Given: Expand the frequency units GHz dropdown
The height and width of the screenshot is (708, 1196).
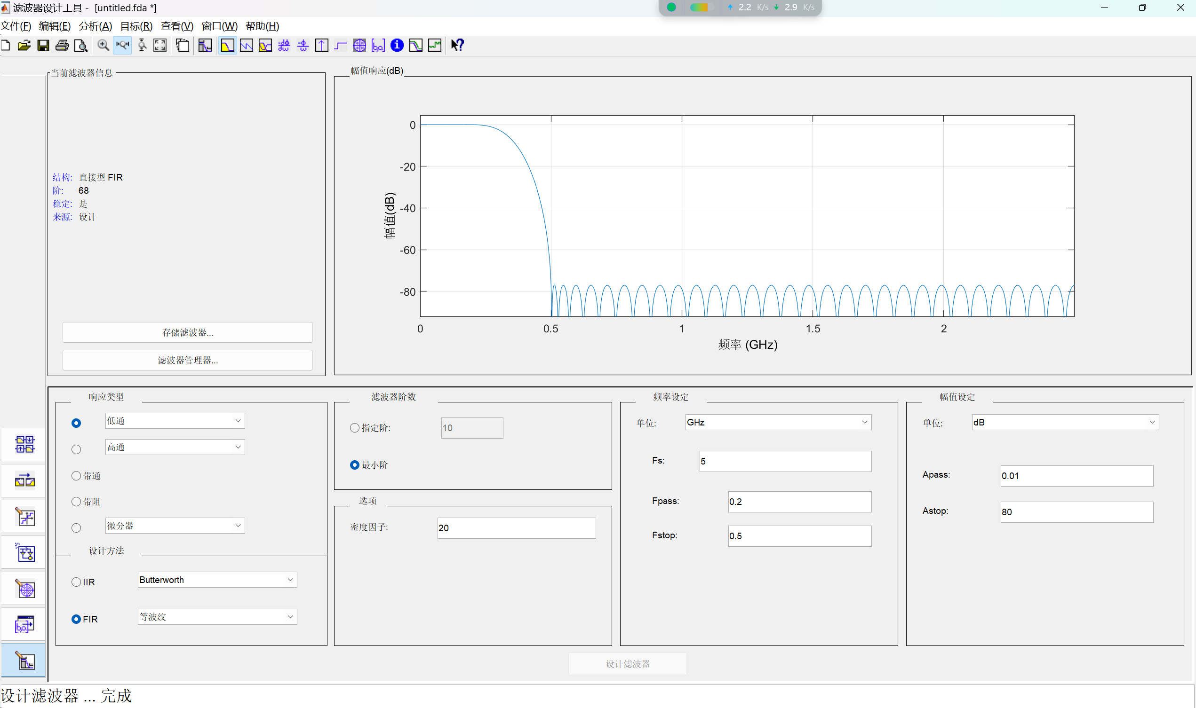Looking at the screenshot, I should pyautogui.click(x=778, y=422).
